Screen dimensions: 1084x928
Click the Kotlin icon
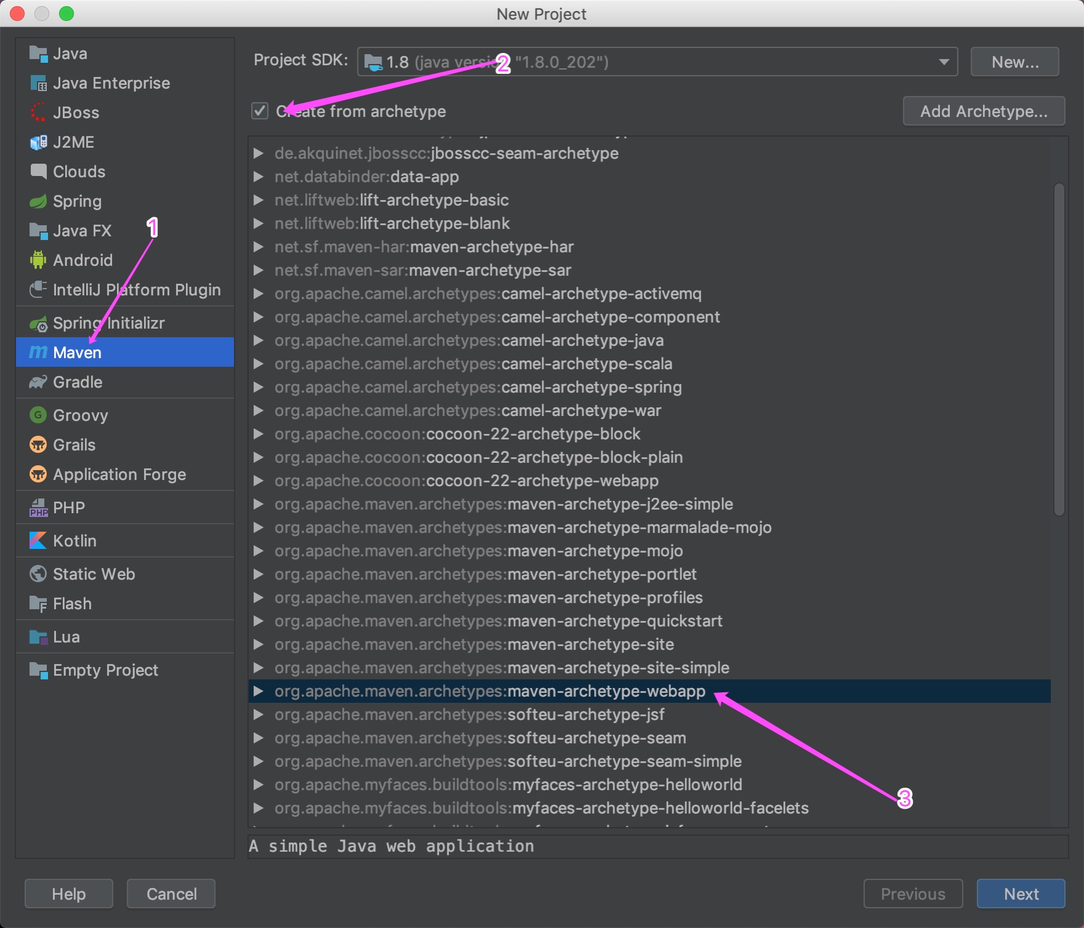click(x=38, y=540)
